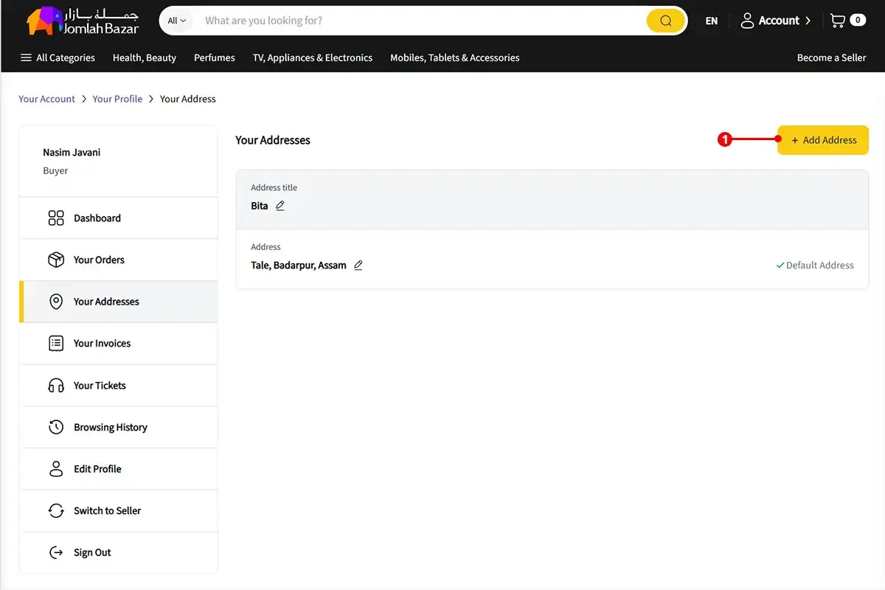This screenshot has height=590, width=885.
Task: Click the Your Orders box icon
Action: click(56, 260)
